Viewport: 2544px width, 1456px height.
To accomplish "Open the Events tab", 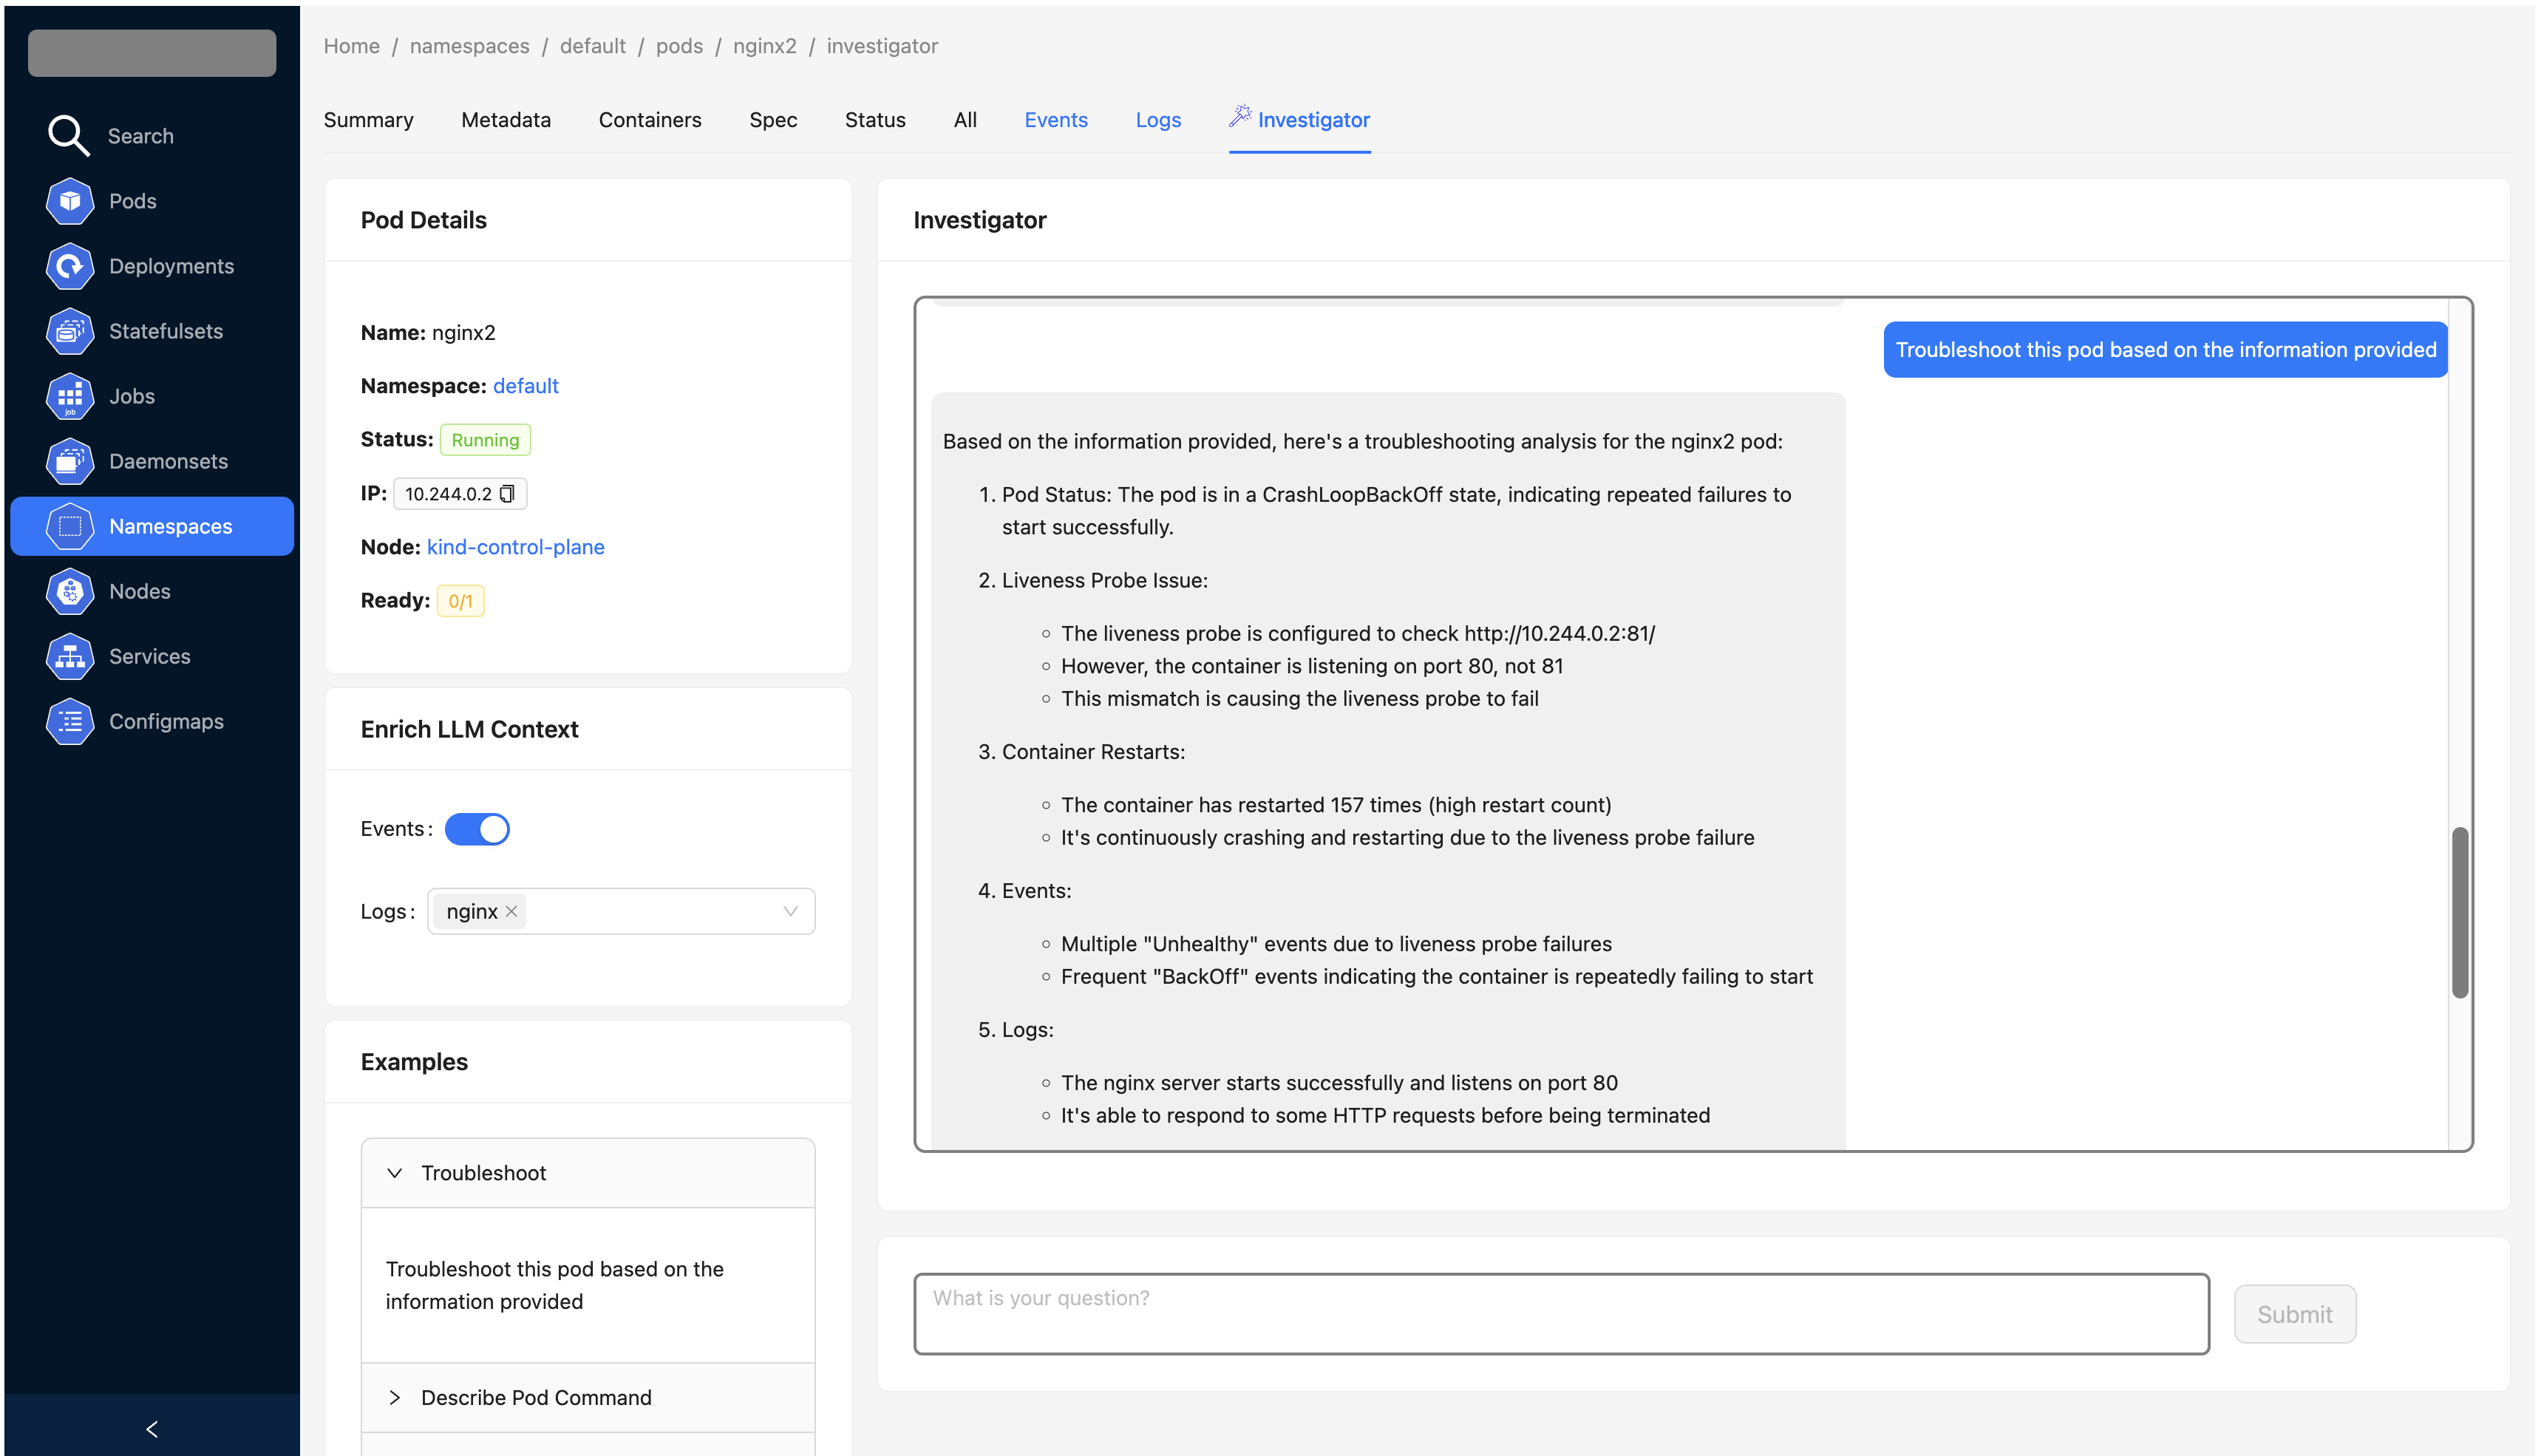I will (1055, 120).
